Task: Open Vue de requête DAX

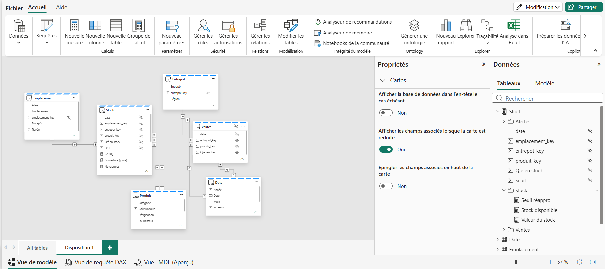Action: pos(96,262)
